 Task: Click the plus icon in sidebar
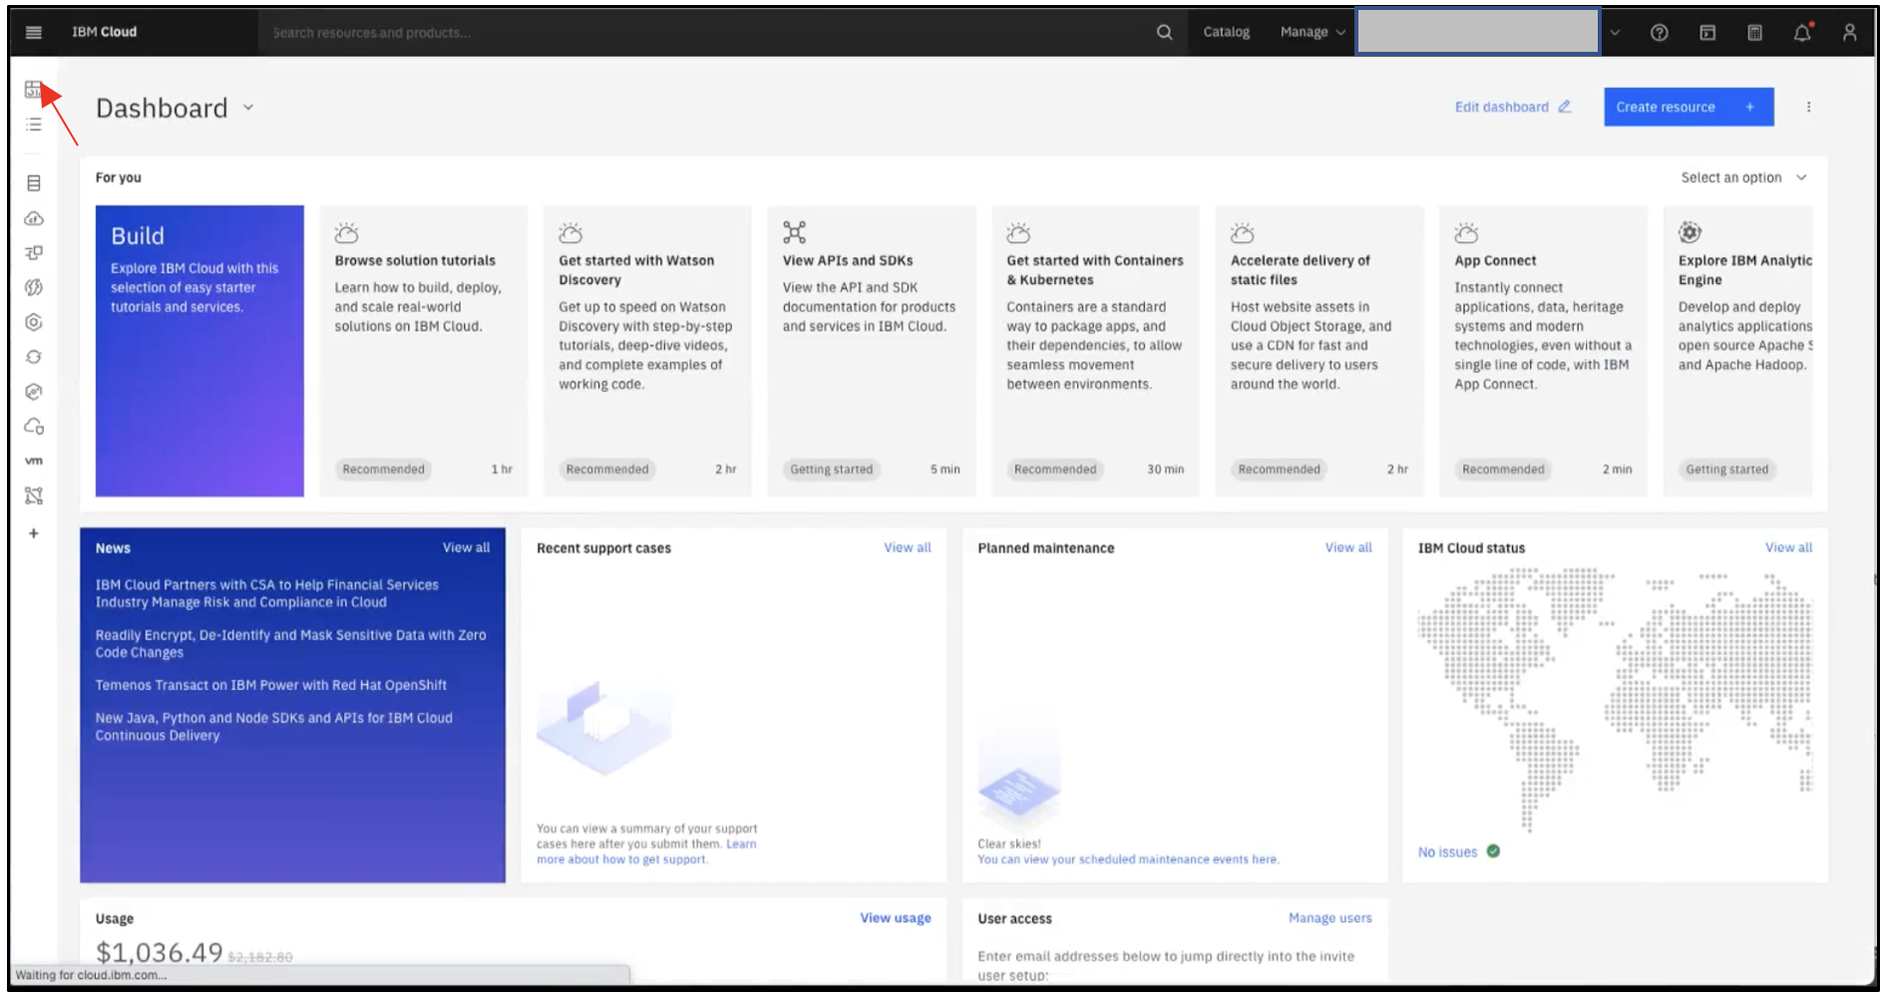click(33, 533)
